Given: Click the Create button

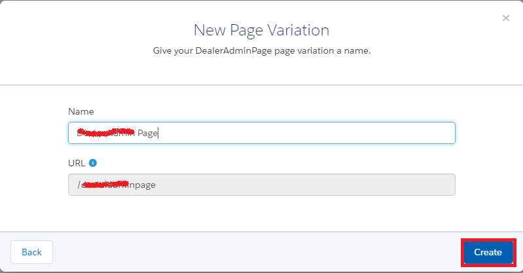Looking at the screenshot, I should click(x=488, y=252).
